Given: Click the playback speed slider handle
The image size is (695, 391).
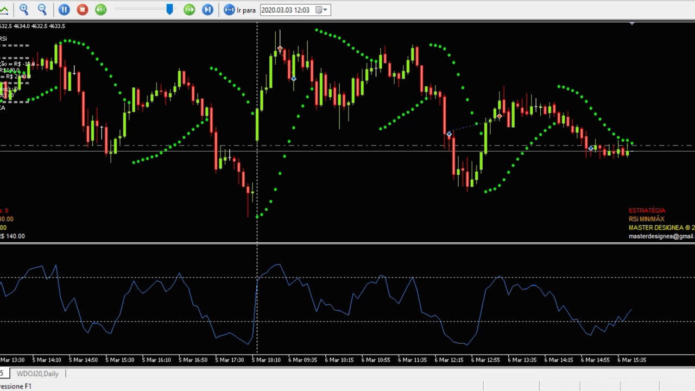Looking at the screenshot, I should (x=169, y=9).
